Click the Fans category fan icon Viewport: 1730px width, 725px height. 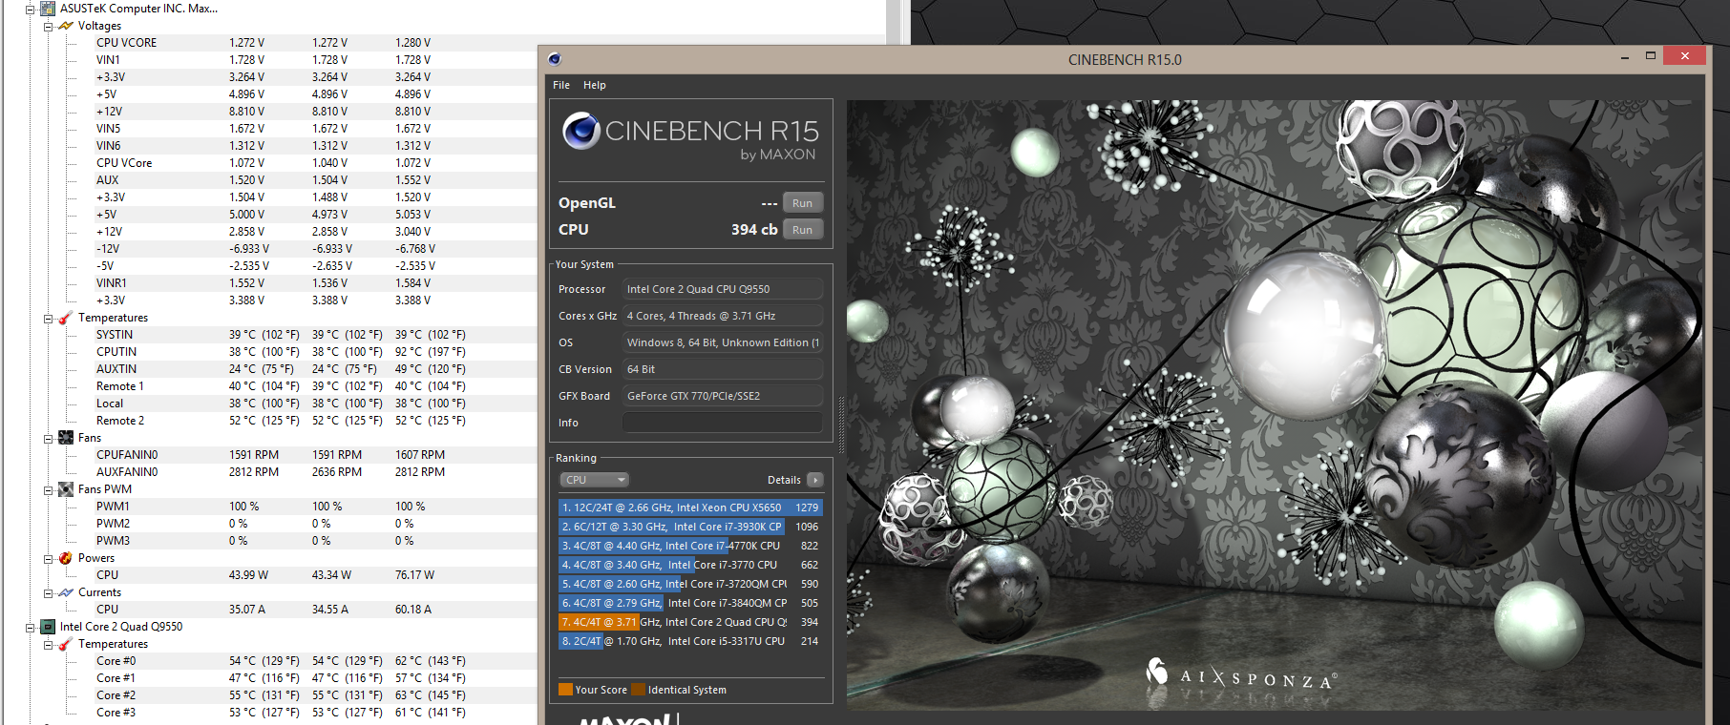pos(66,438)
